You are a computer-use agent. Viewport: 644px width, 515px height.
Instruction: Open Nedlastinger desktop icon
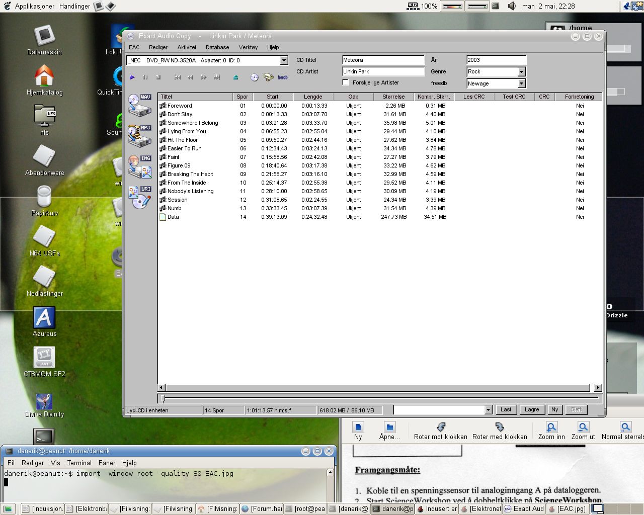44,282
